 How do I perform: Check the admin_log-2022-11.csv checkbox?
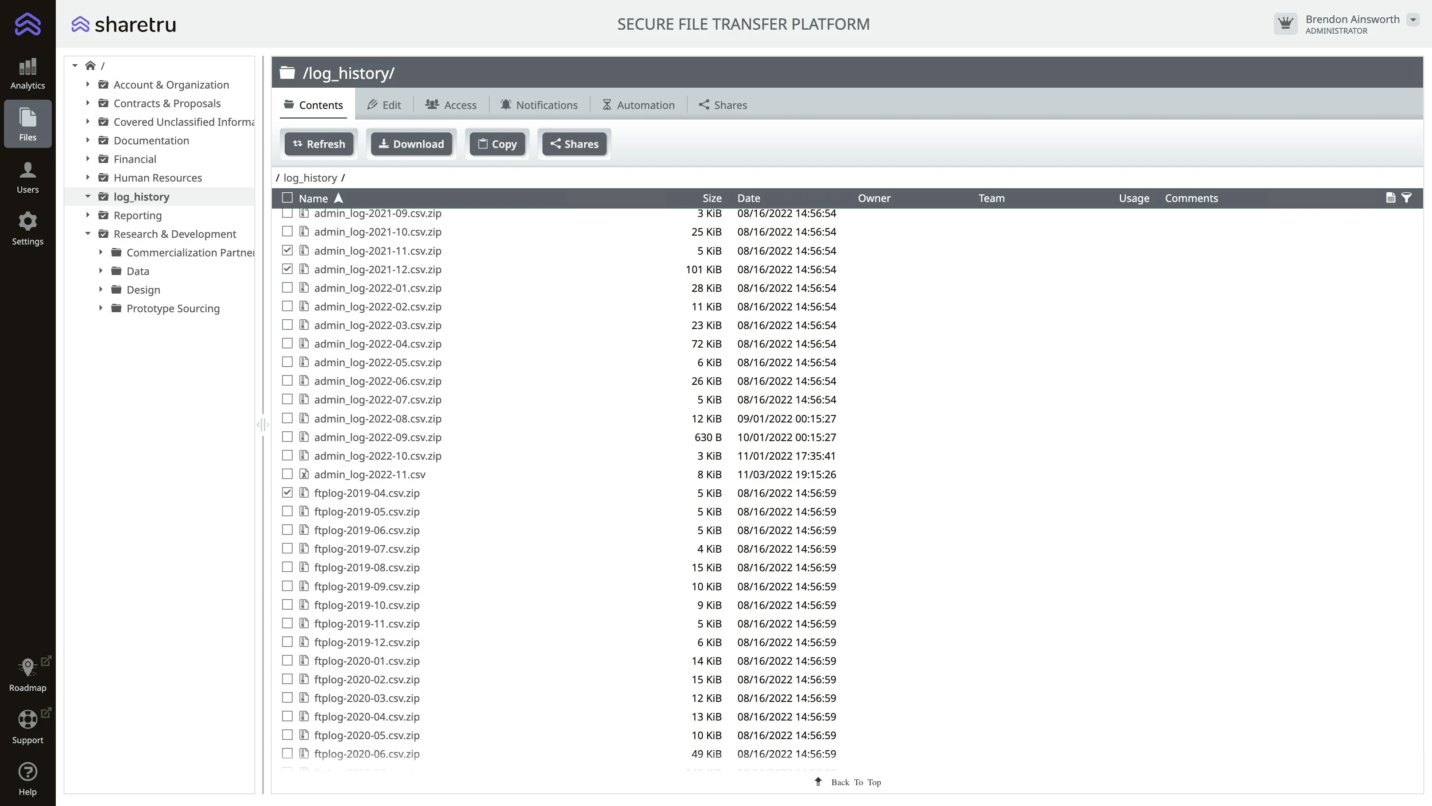(287, 474)
